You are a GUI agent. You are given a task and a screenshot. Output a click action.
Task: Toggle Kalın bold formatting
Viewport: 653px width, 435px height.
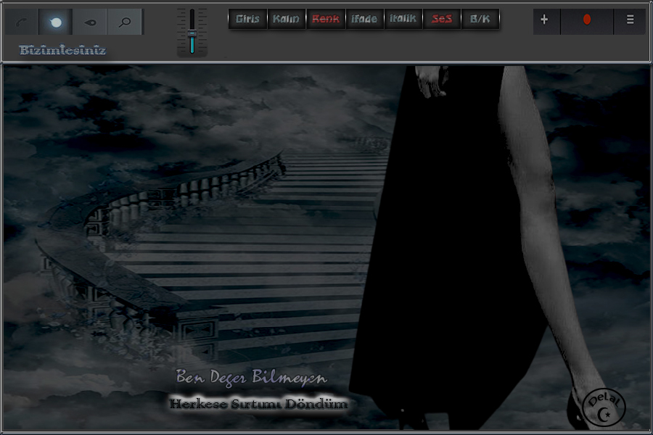(286, 19)
